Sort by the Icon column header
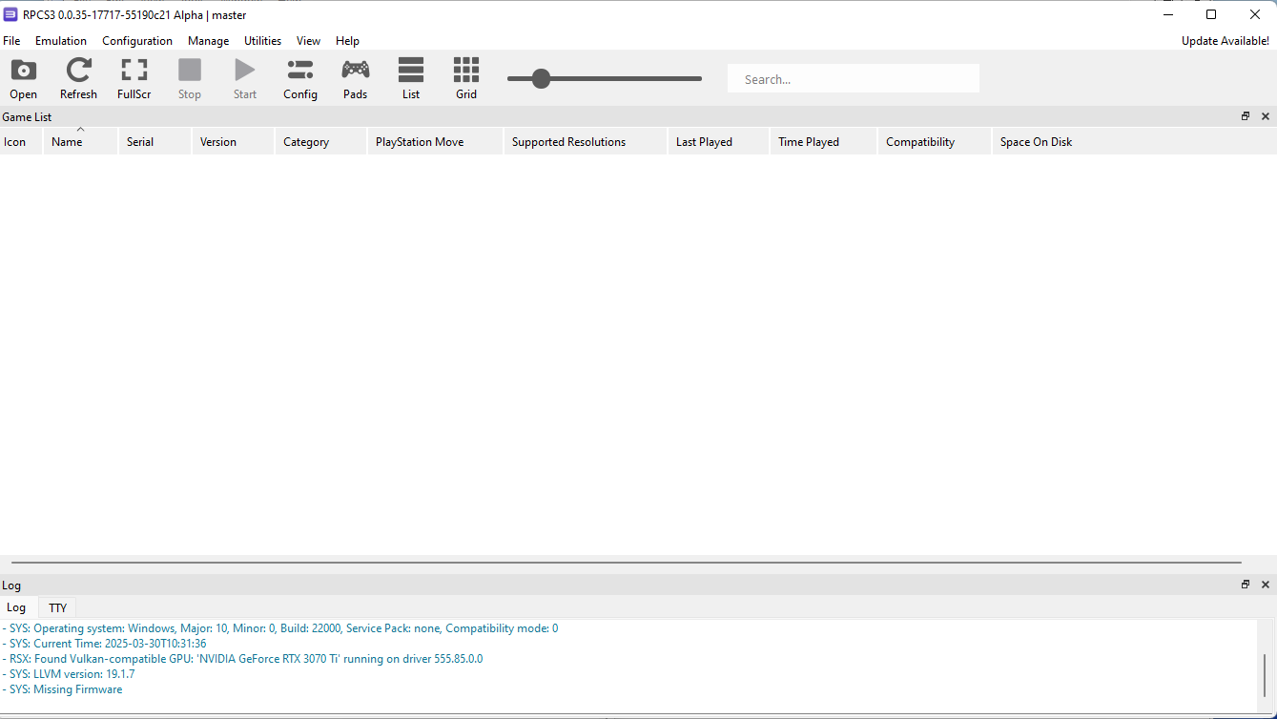This screenshot has height=719, width=1277. pyautogui.click(x=21, y=142)
